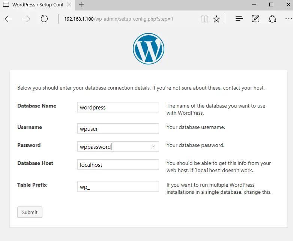The image size is (293, 241).
Task: Click the forward navigation arrow
Action: pos(26,19)
